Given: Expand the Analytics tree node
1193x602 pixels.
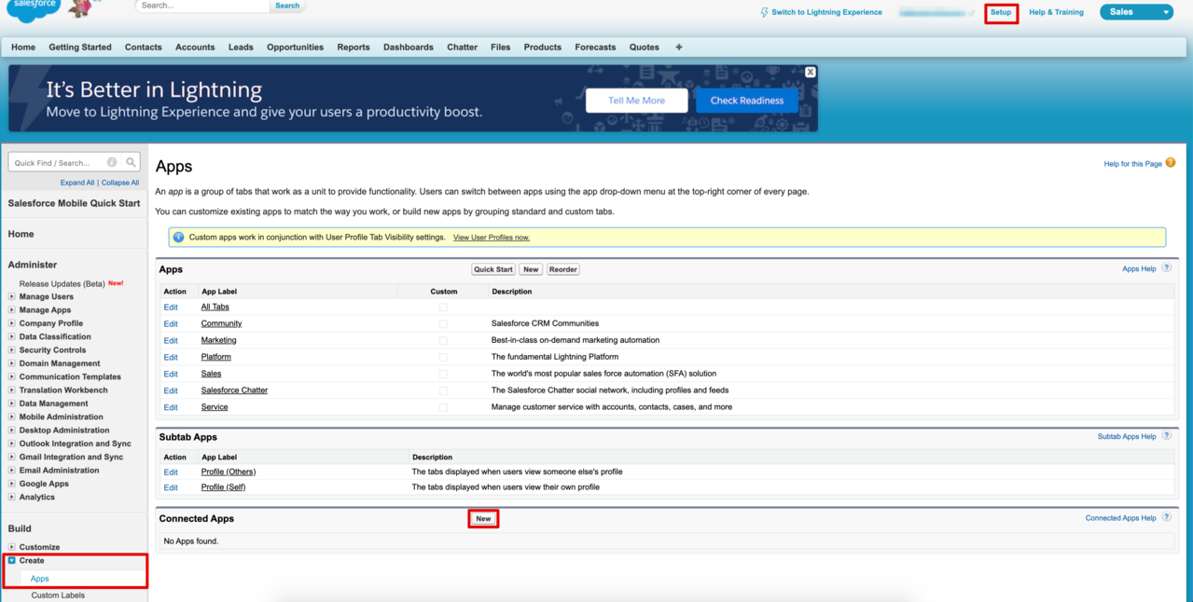Looking at the screenshot, I should click(12, 497).
